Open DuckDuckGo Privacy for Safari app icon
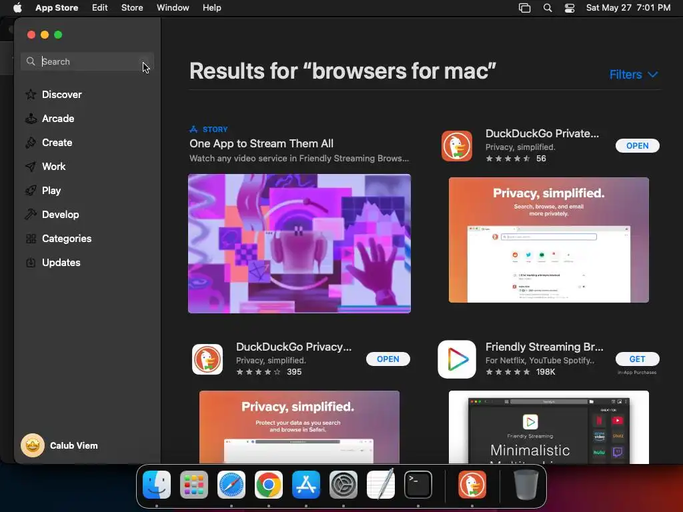Screen dimensions: 683x512 point(207,359)
